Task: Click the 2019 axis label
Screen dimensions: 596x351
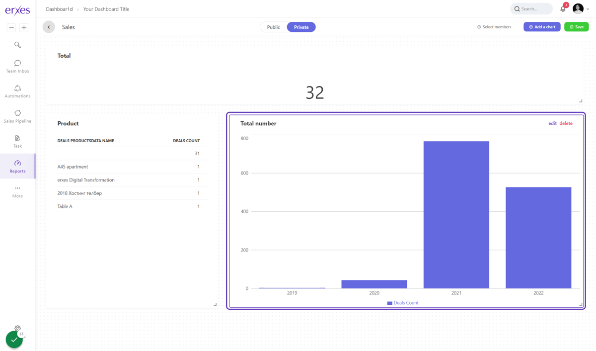Action: coord(292,293)
